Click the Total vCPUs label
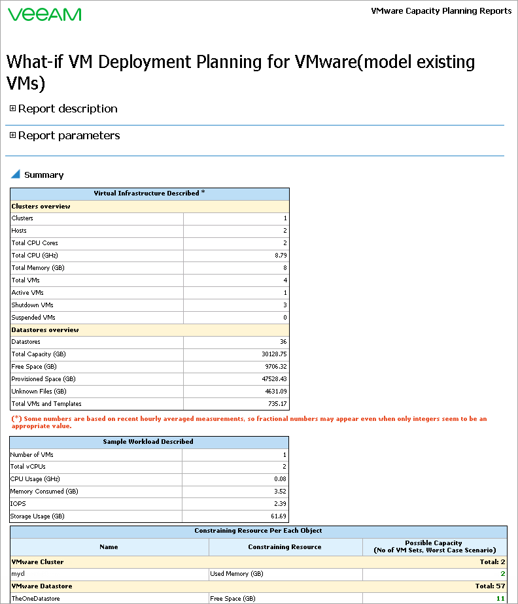This screenshot has height=604, width=518. pyautogui.click(x=27, y=467)
